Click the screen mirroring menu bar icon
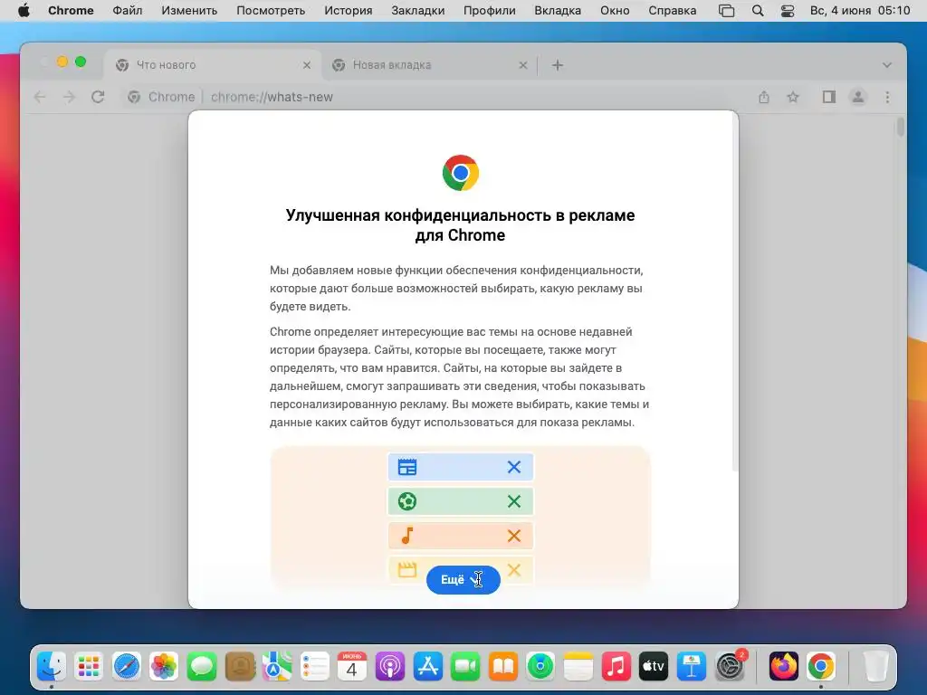Image resolution: width=927 pixels, height=695 pixels. coord(727,11)
